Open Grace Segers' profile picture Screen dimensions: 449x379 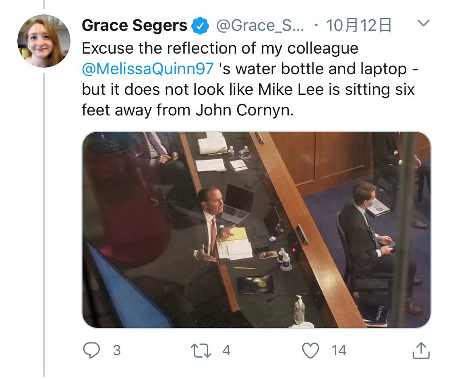(x=44, y=41)
